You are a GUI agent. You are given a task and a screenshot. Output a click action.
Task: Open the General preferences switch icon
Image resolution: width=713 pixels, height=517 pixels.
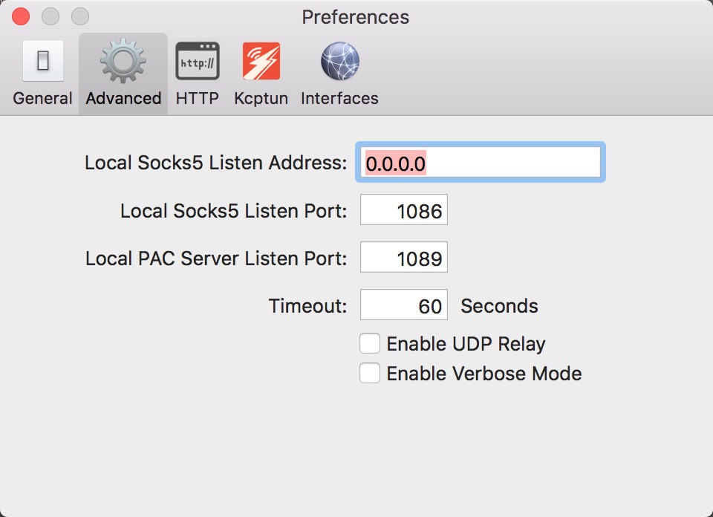click(43, 61)
